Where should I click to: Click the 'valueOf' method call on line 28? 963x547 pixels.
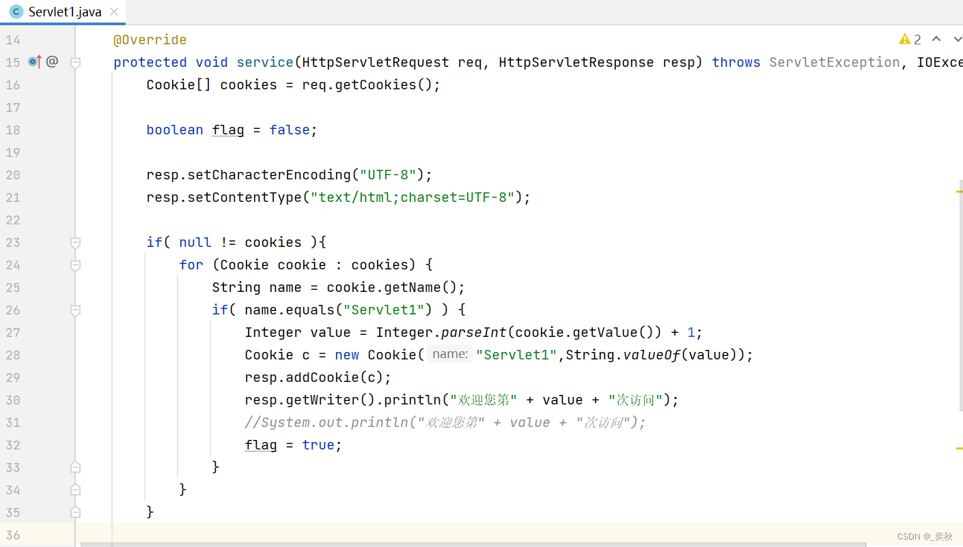652,355
